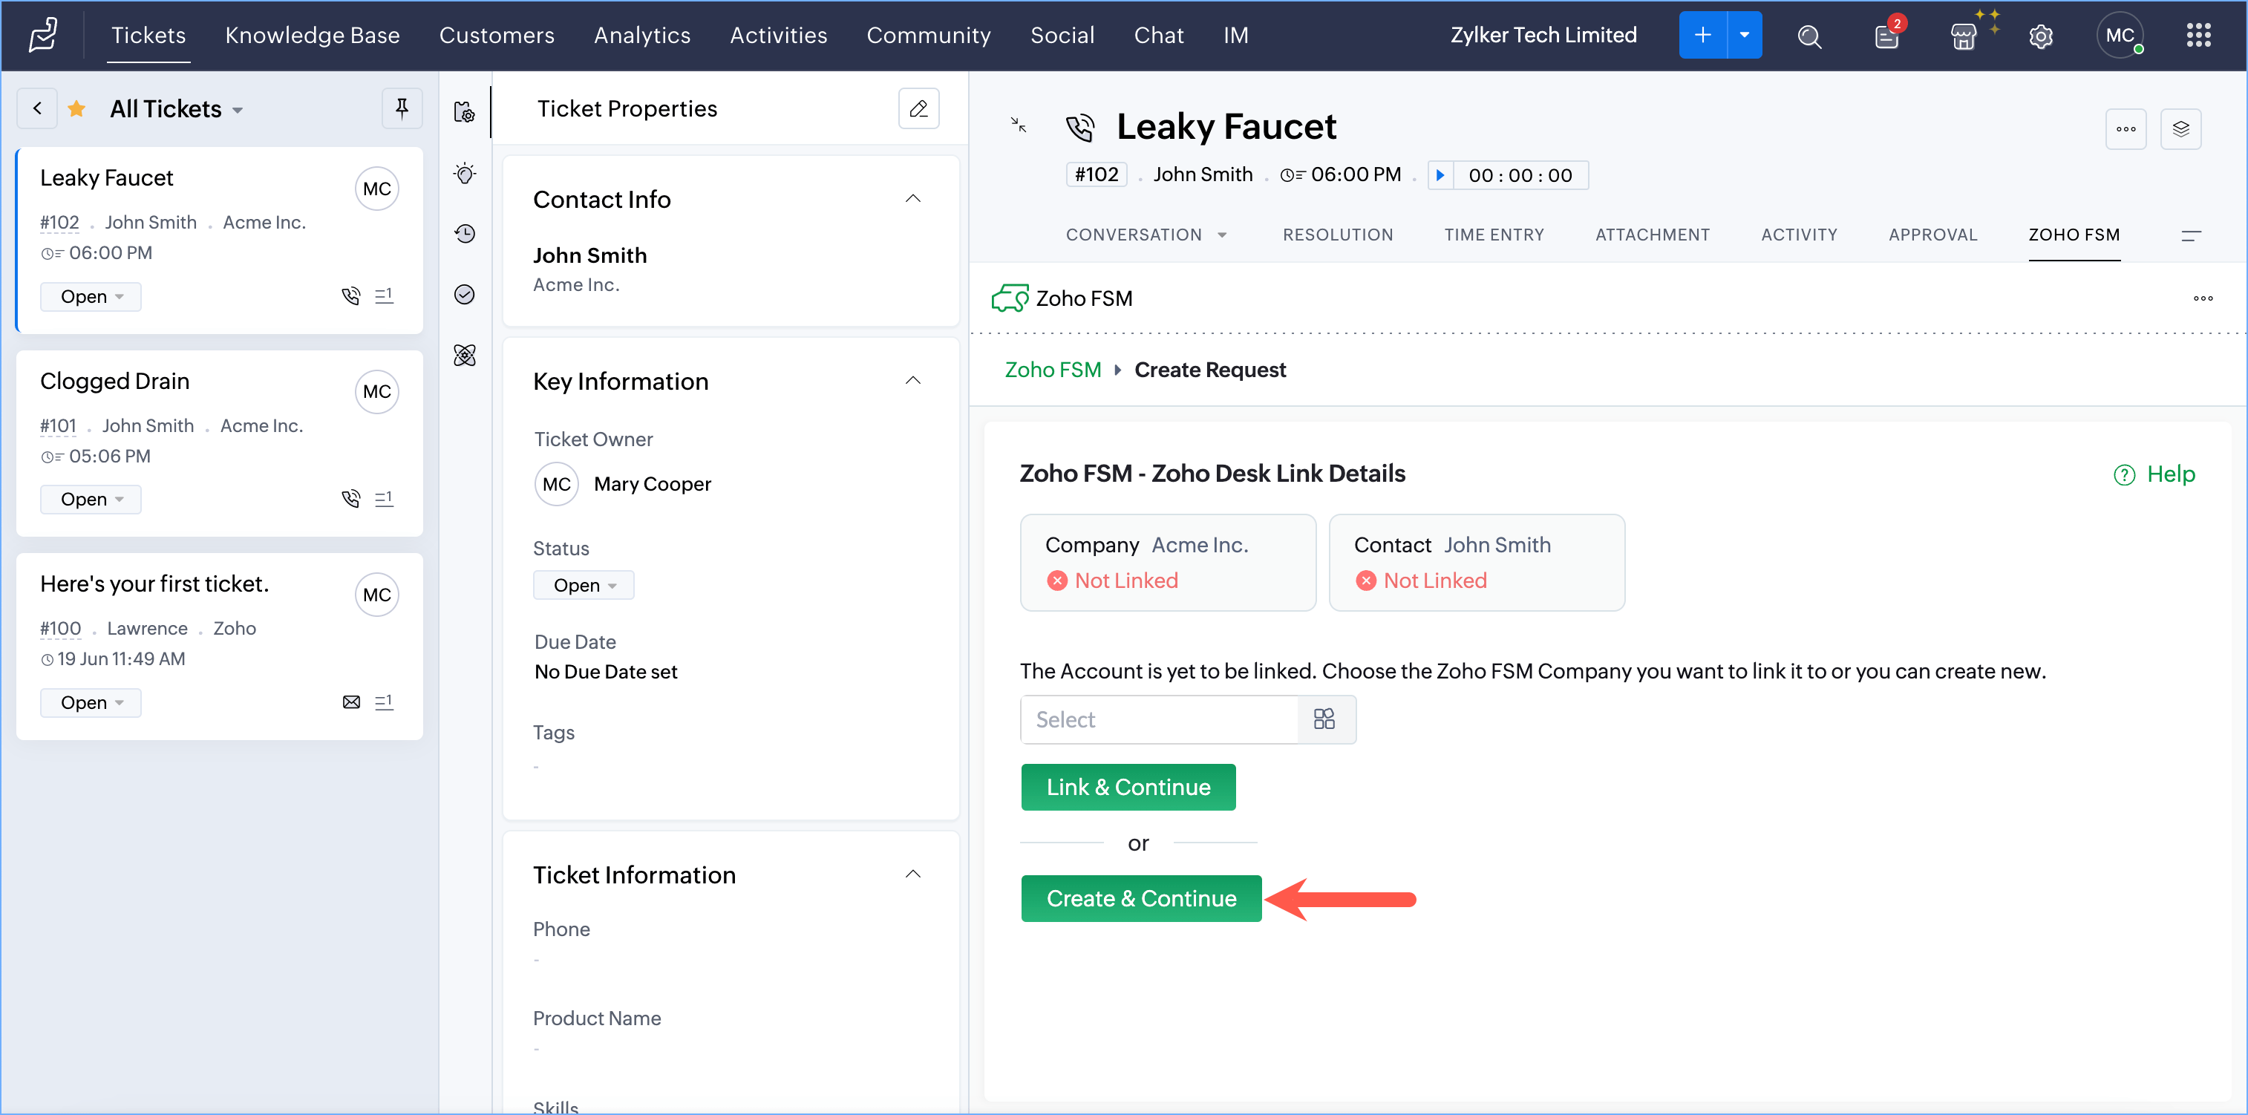Screen dimensions: 2248x1115
Task: Open the apps grid launcher icon
Action: tap(2198, 36)
